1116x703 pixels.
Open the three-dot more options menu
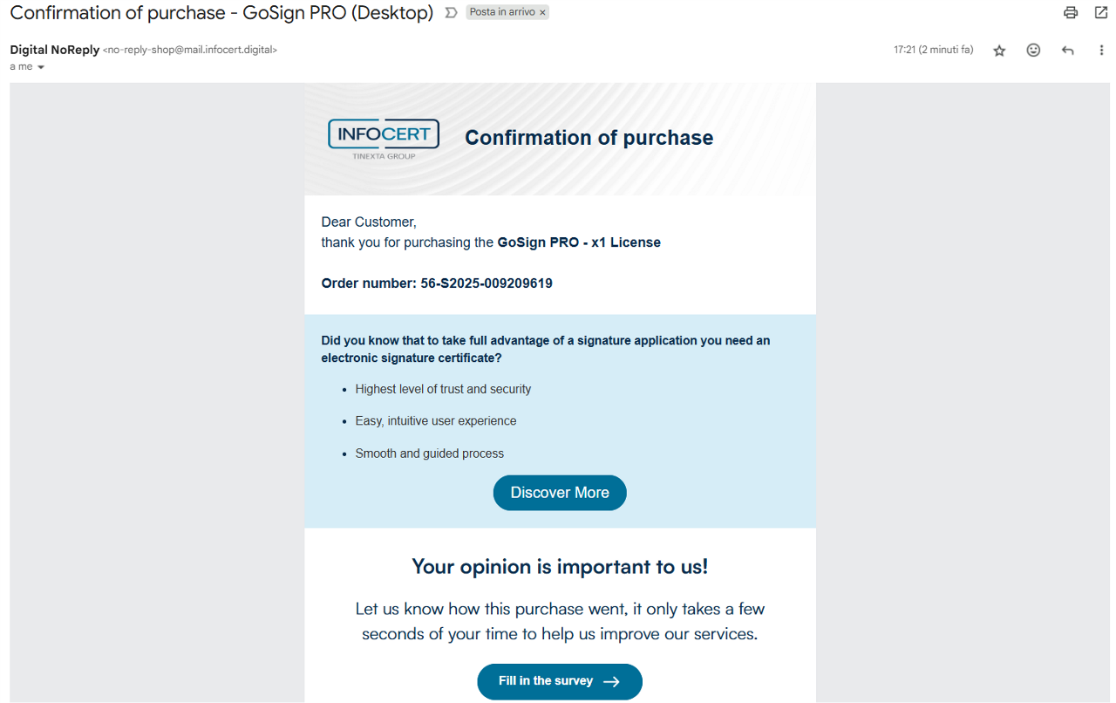pos(1101,51)
